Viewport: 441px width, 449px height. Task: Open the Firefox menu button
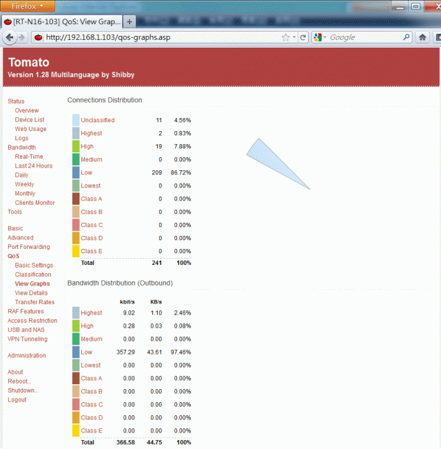click(x=28, y=6)
